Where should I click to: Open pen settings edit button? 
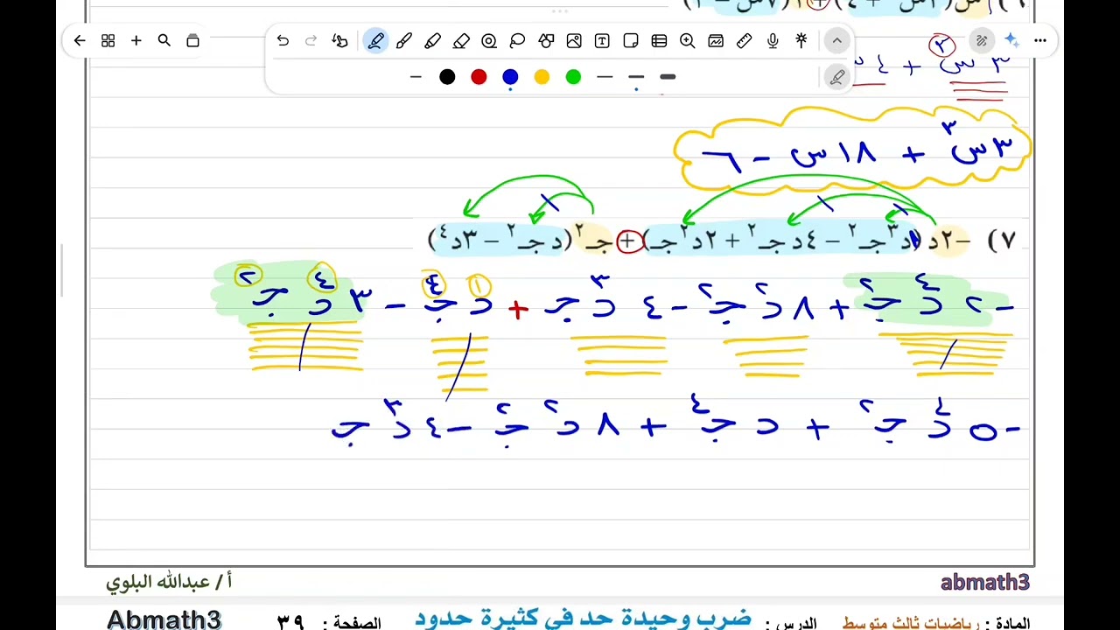point(837,77)
